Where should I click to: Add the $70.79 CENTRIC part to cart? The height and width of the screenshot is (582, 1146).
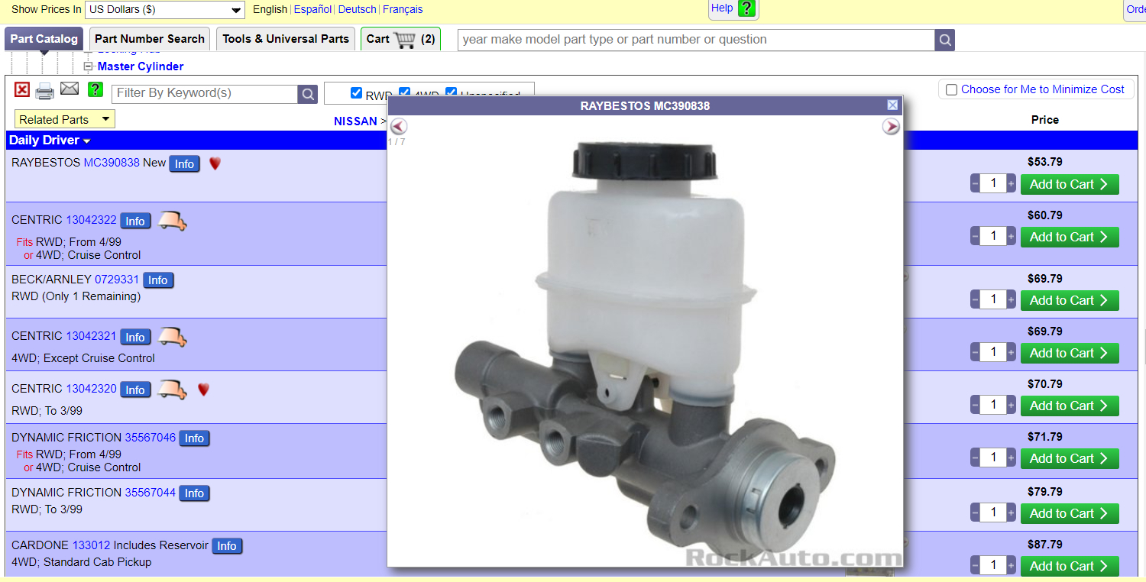pos(1070,406)
